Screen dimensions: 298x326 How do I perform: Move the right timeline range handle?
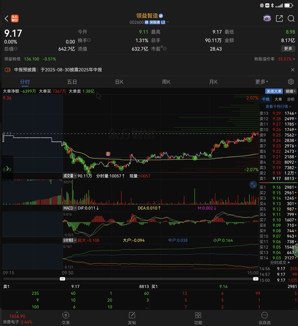click(x=256, y=279)
